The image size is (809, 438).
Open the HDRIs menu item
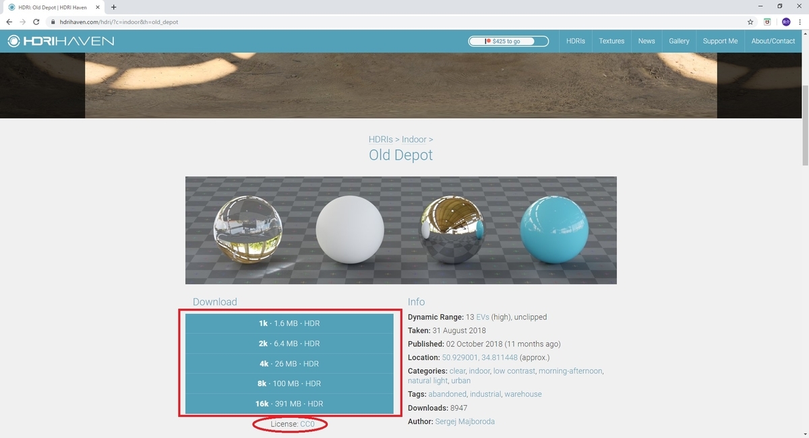(x=575, y=41)
